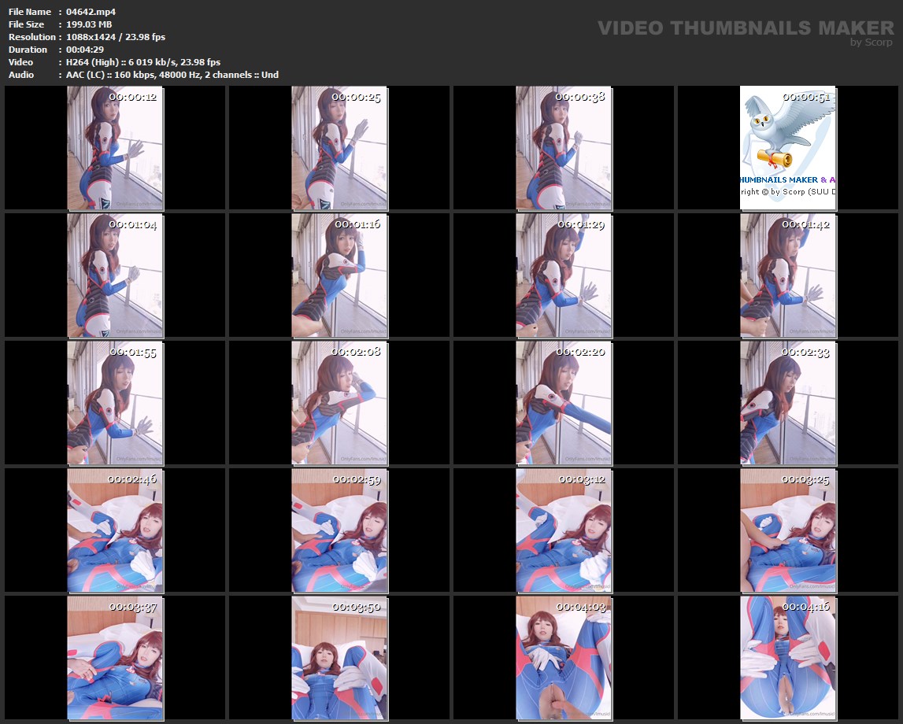The height and width of the screenshot is (724, 903).
Task: Click the frame stamped 00:01:55
Action: tap(115, 402)
